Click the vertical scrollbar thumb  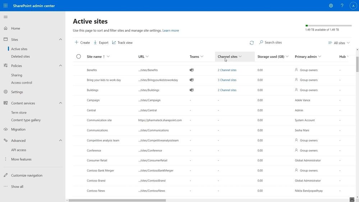point(358,64)
